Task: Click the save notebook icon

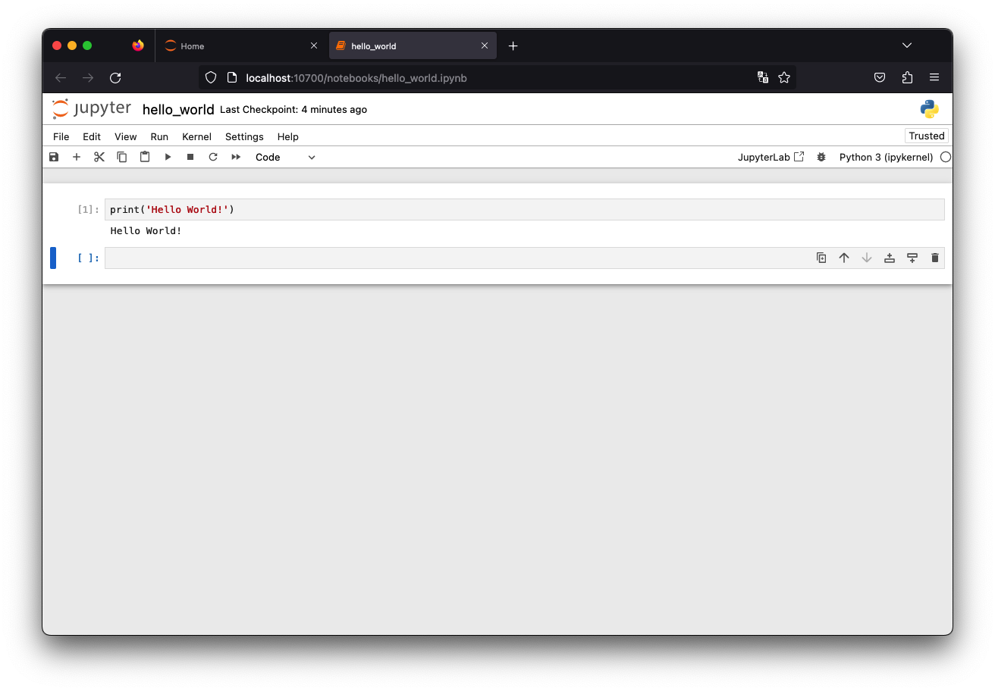Action: click(x=54, y=157)
